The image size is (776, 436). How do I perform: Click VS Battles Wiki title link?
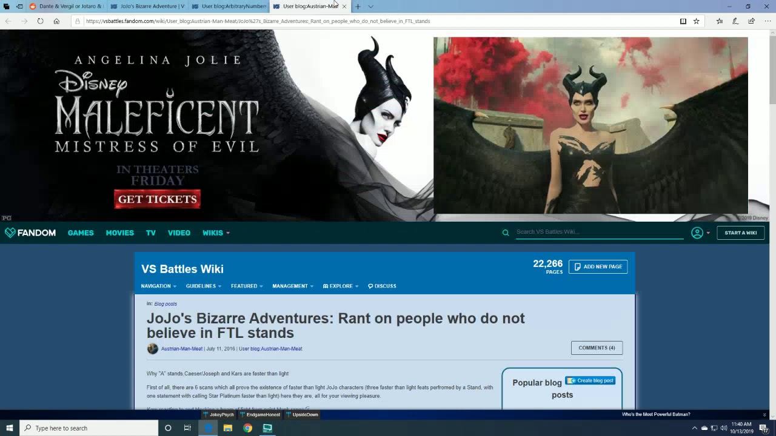[x=182, y=269]
